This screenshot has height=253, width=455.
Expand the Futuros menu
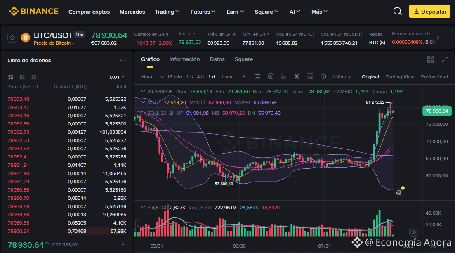coord(203,12)
